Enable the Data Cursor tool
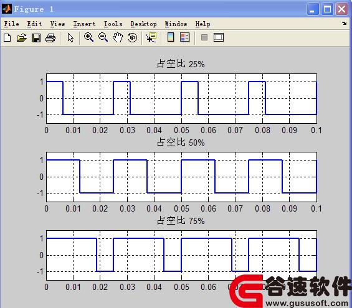Viewport: 352px width, 308px height. coord(151,37)
